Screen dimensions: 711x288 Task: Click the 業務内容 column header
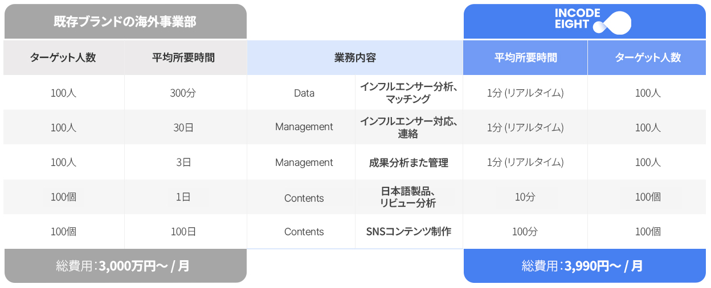click(354, 57)
